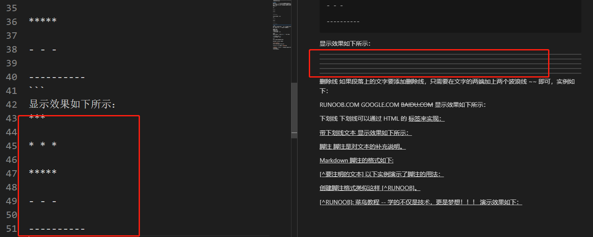Click line number 47 in the gutter
593x237 pixels.
click(x=12, y=173)
